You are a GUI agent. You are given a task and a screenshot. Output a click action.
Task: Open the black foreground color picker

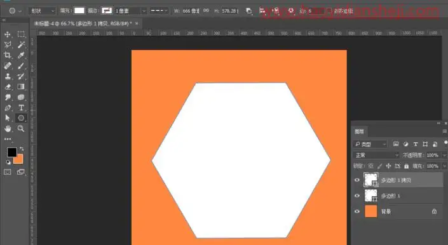click(11, 152)
